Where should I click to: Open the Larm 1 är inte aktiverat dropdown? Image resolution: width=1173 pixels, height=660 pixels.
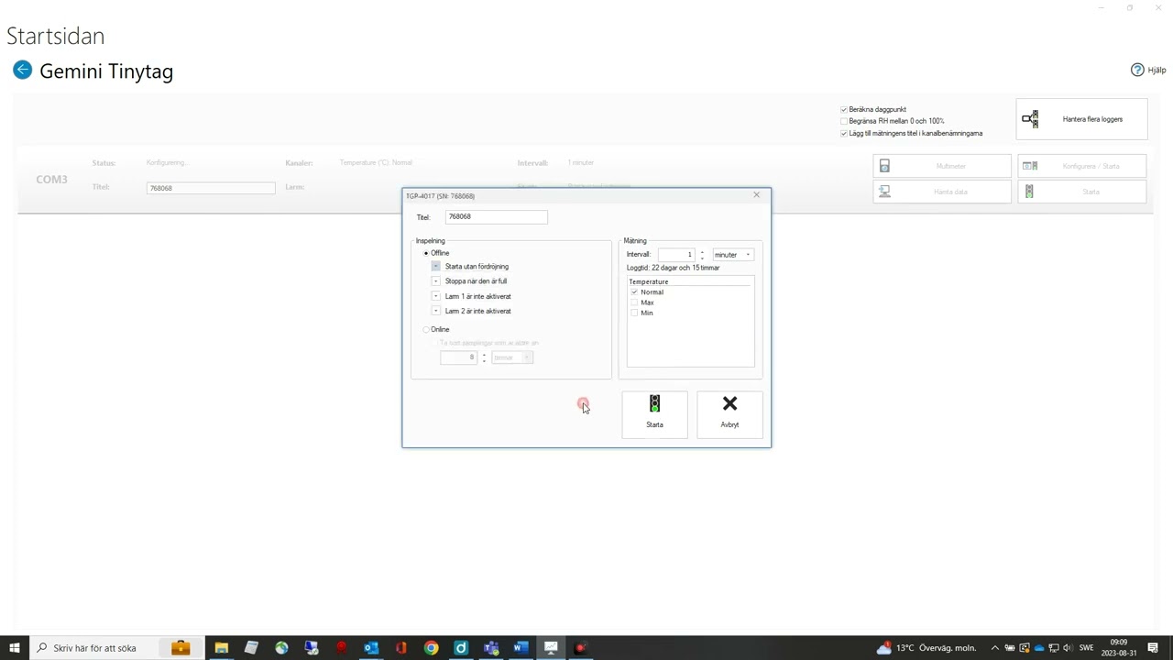coord(436,296)
